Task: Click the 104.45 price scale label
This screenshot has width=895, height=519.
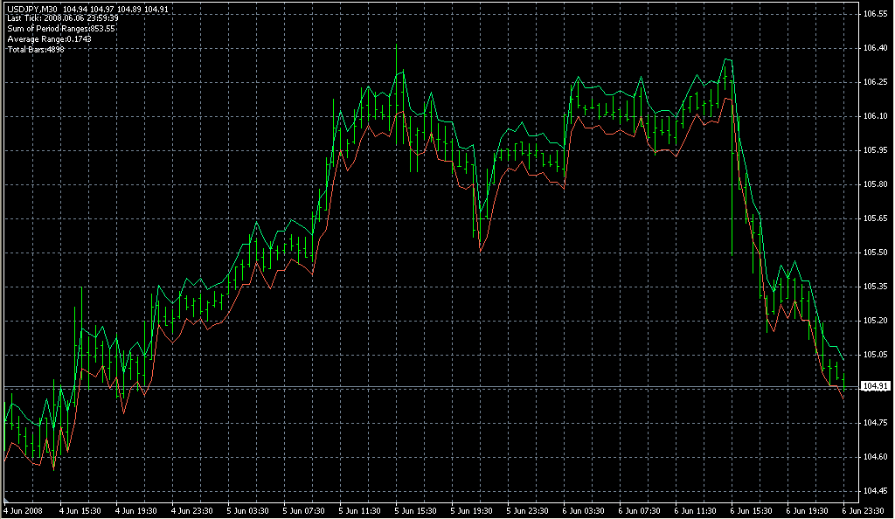Action: (x=876, y=491)
